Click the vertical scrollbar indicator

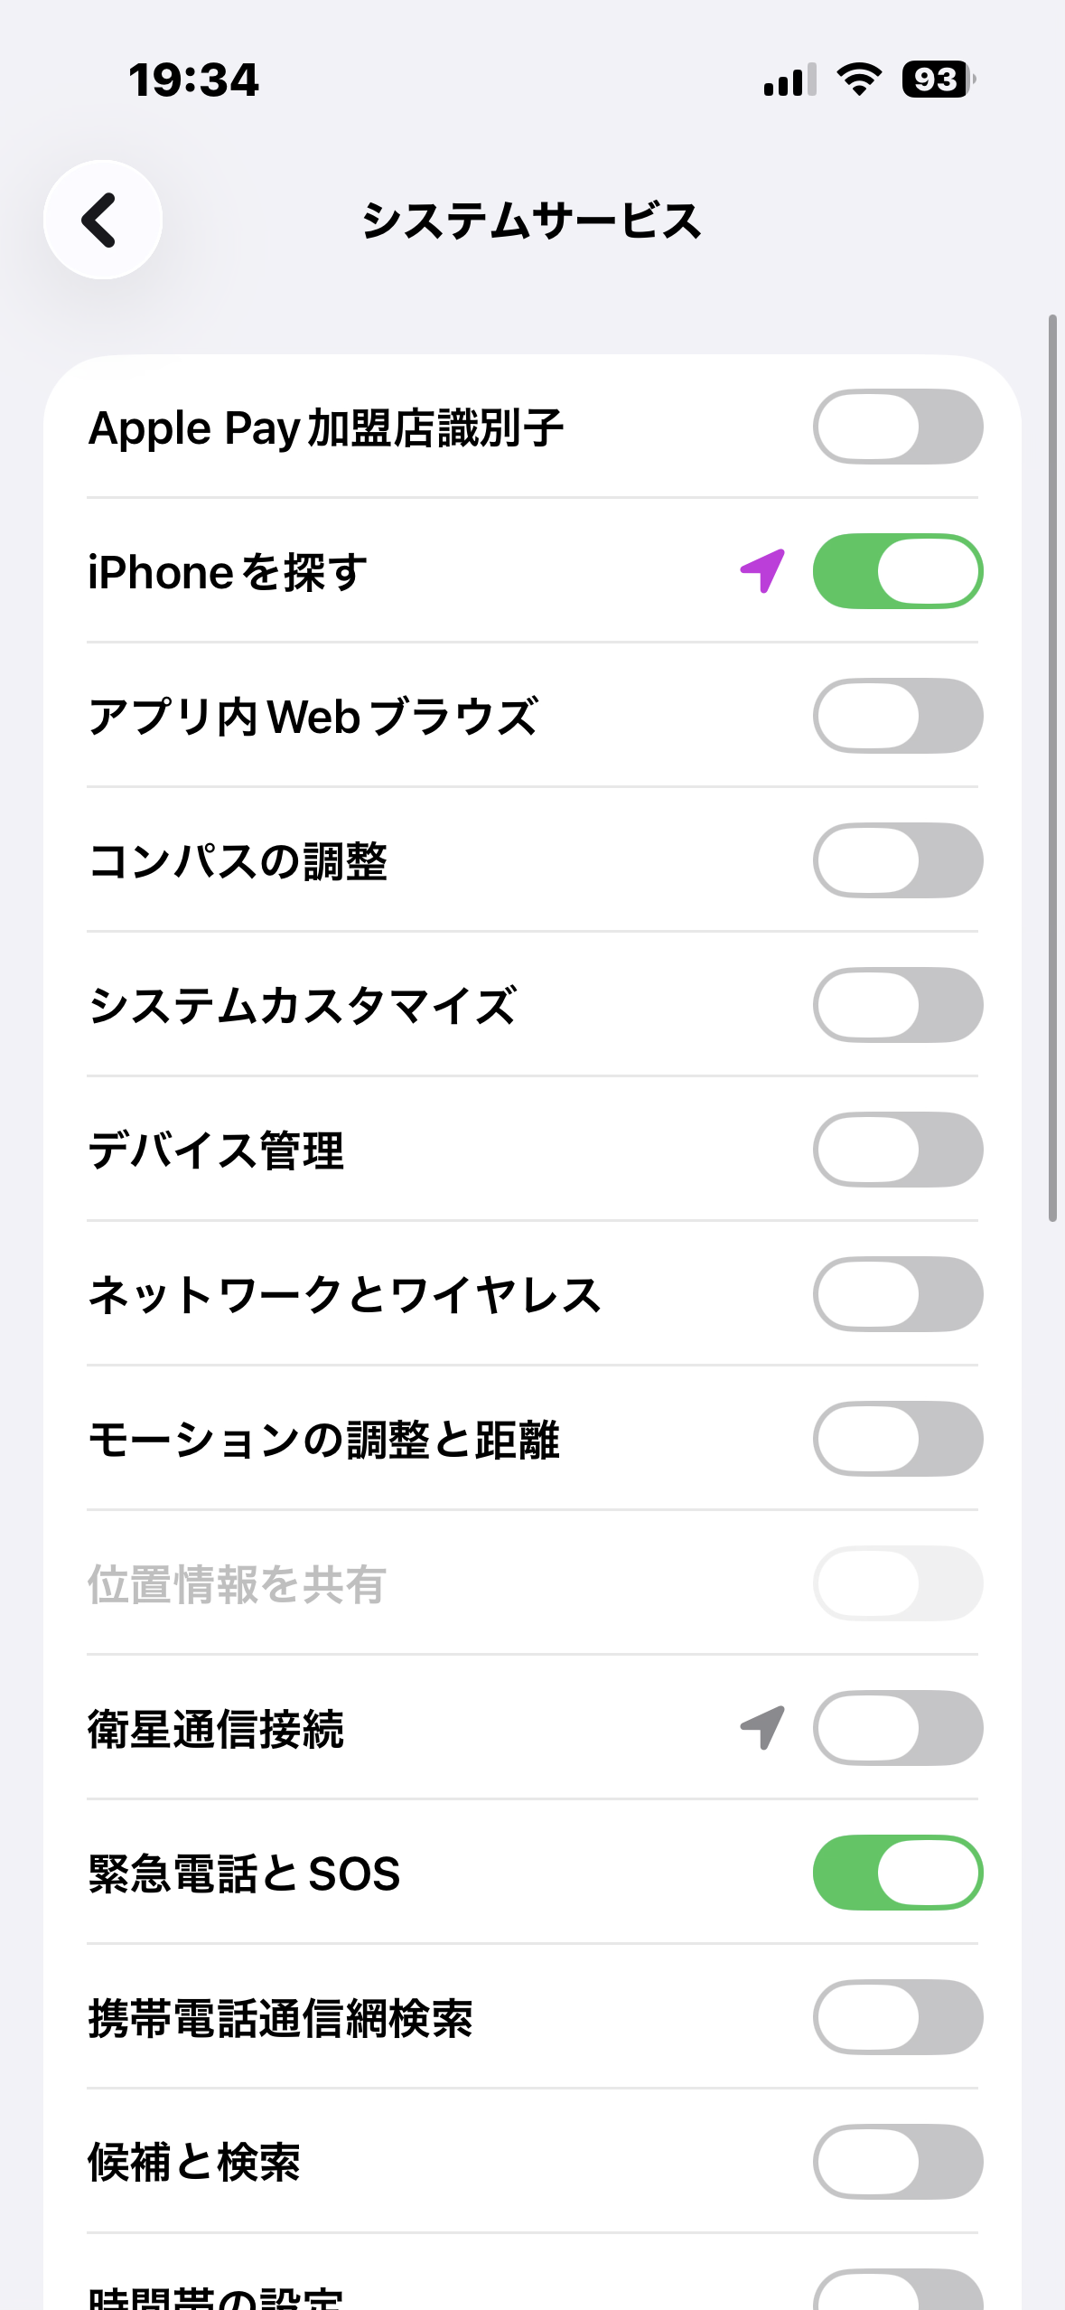coord(1052,768)
